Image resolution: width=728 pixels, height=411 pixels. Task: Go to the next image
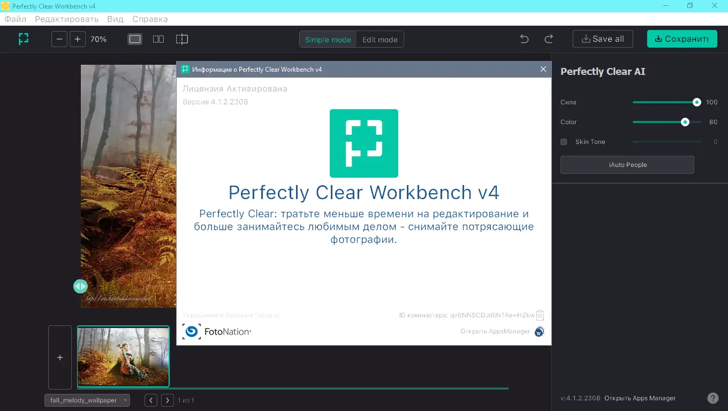[x=168, y=400]
